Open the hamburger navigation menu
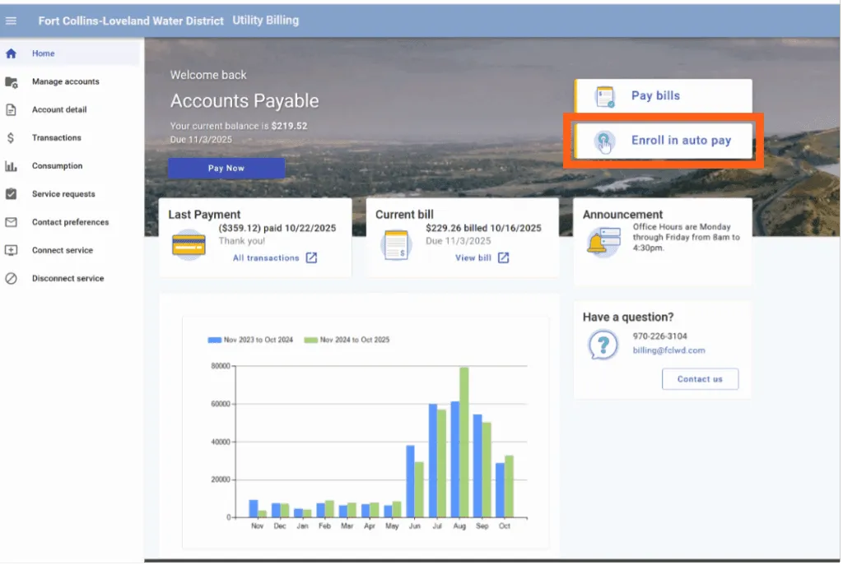Viewport: 843px width, 565px height. pyautogui.click(x=12, y=21)
